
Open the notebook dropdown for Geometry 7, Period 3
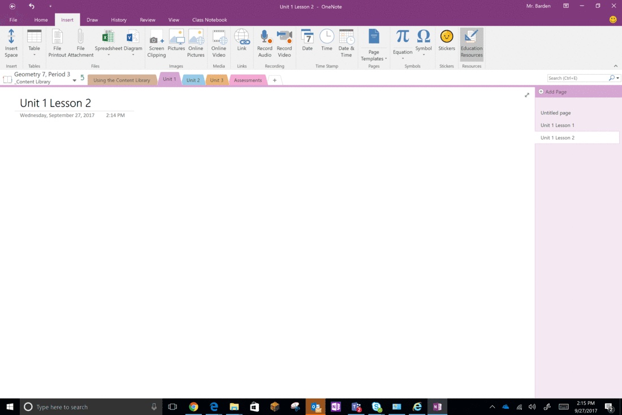74,80
